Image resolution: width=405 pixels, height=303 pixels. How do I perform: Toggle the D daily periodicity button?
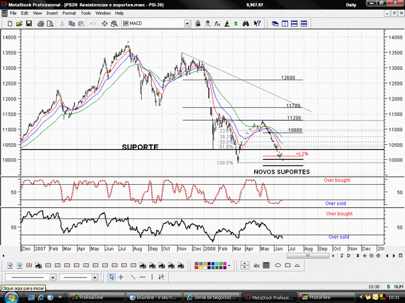click(x=349, y=256)
